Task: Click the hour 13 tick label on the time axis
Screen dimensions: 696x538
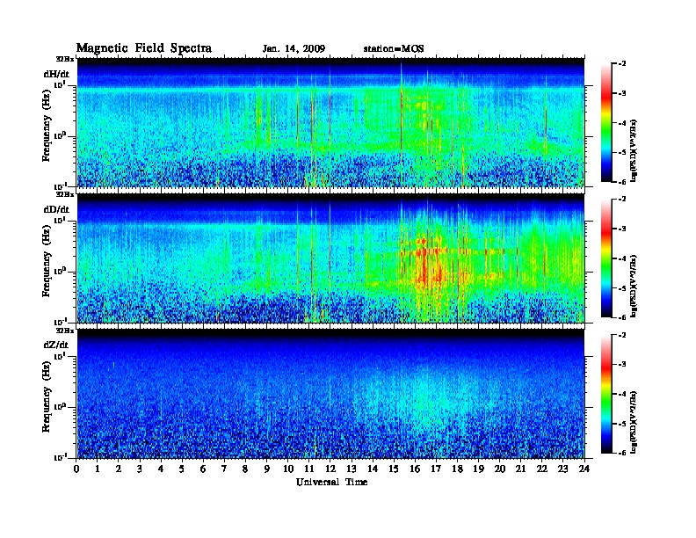Action: pos(352,469)
